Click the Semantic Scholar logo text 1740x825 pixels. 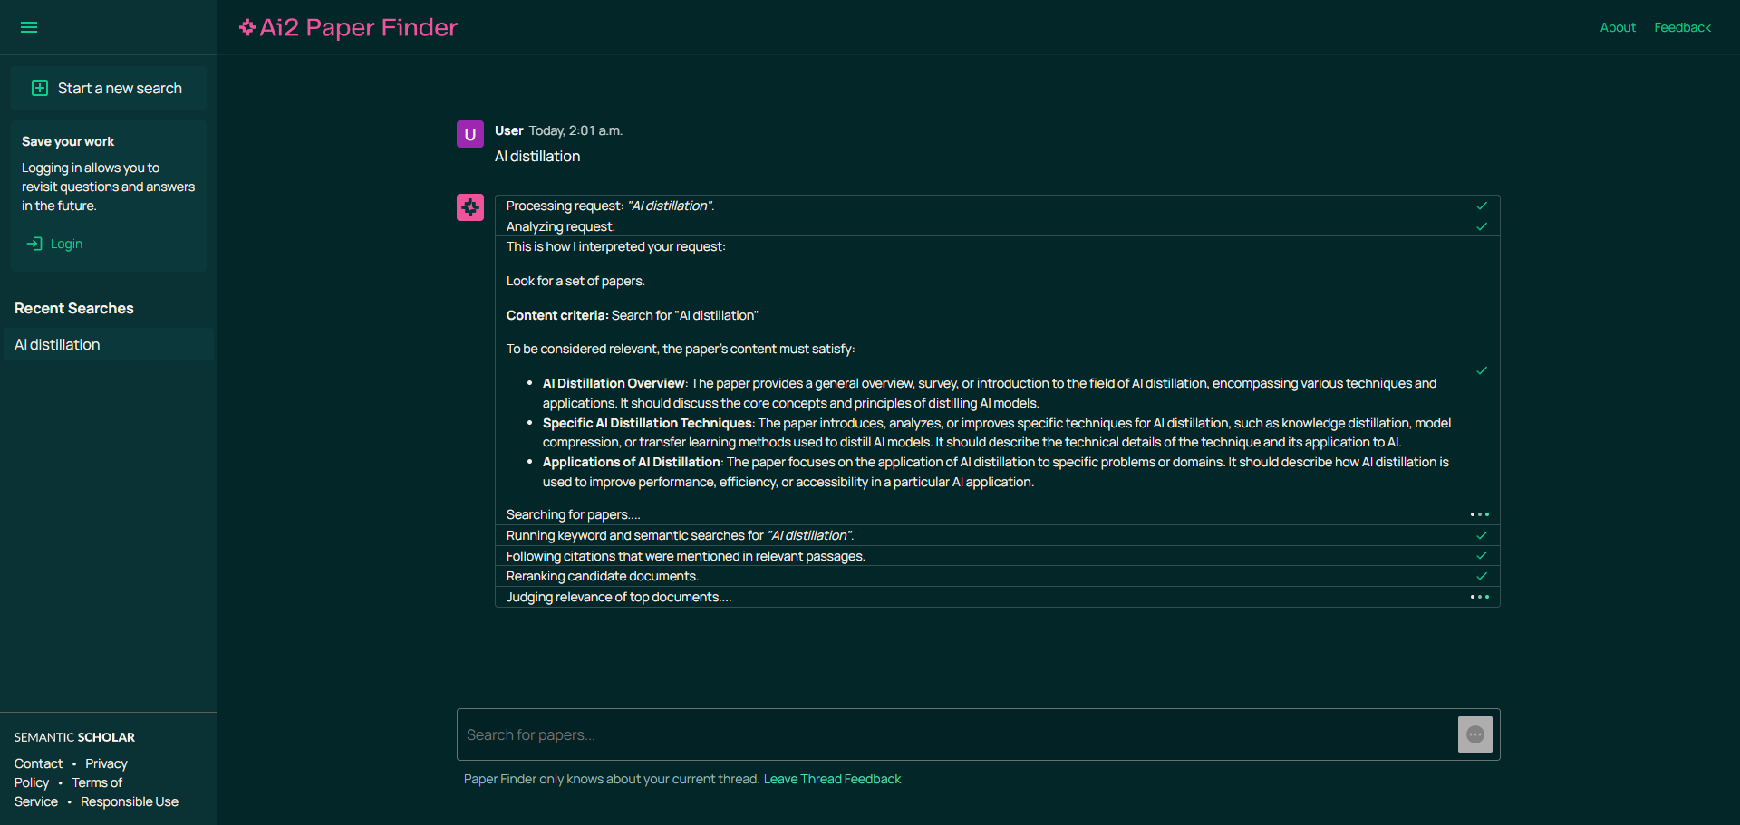(74, 737)
